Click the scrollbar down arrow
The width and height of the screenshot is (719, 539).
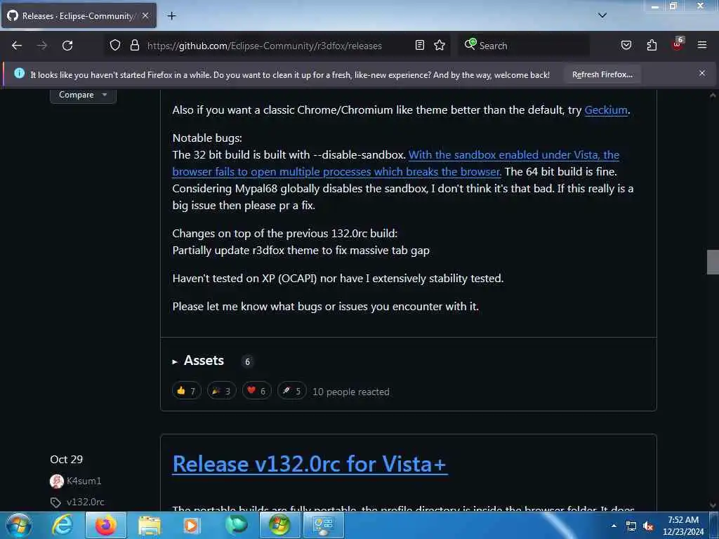713,505
